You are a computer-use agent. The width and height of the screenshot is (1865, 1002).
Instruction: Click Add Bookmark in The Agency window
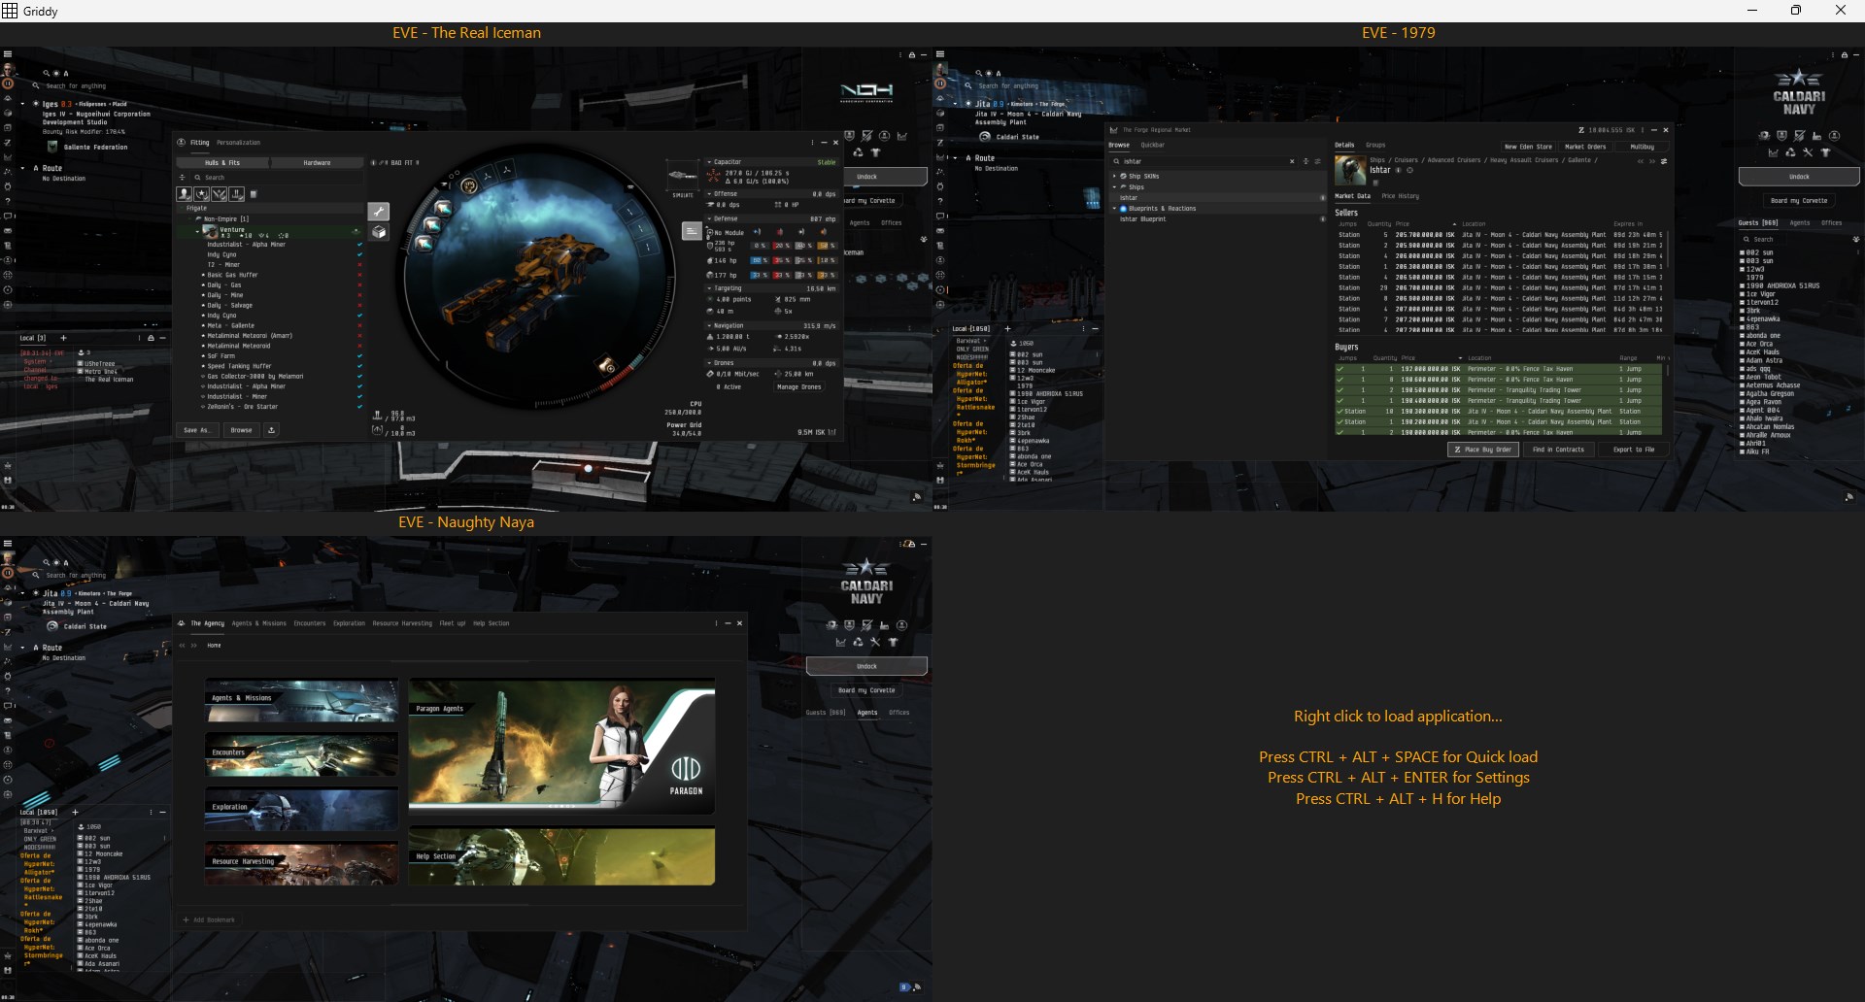tap(209, 919)
